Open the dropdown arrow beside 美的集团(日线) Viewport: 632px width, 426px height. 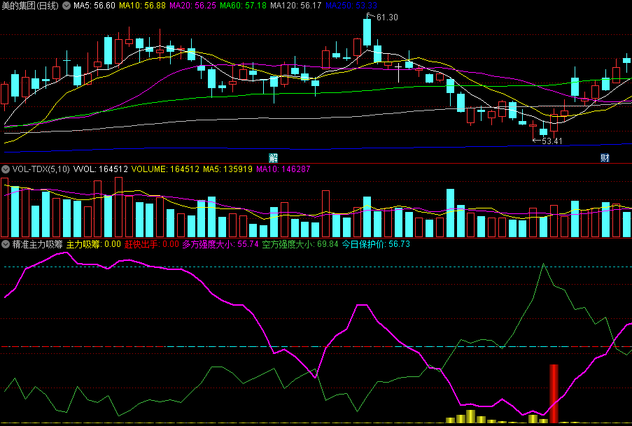[x=66, y=6]
